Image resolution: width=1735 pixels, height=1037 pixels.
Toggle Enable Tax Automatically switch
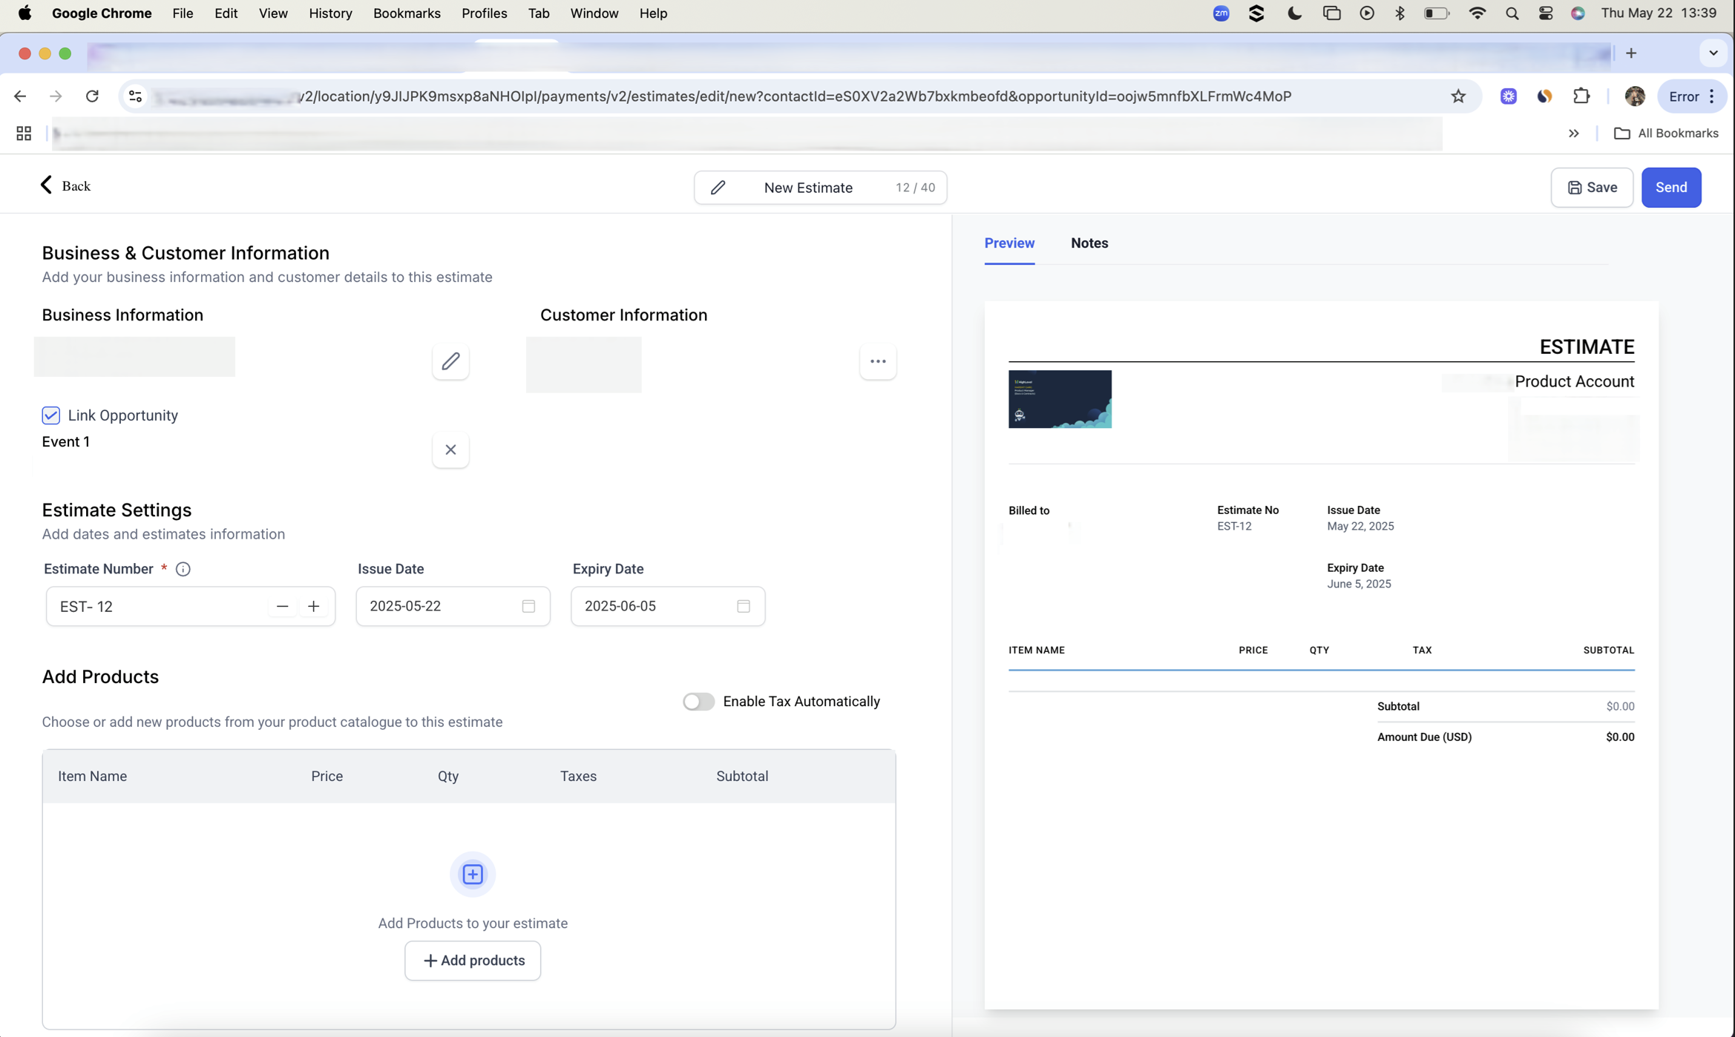tap(698, 701)
